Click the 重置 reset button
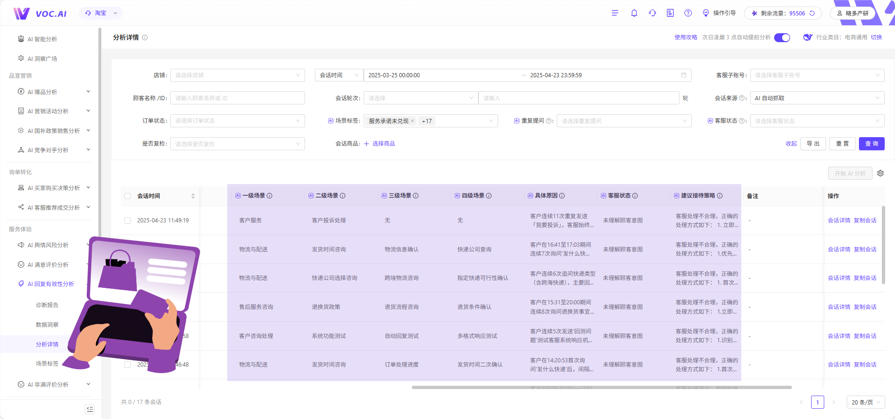The width and height of the screenshot is (895, 419). [x=843, y=144]
